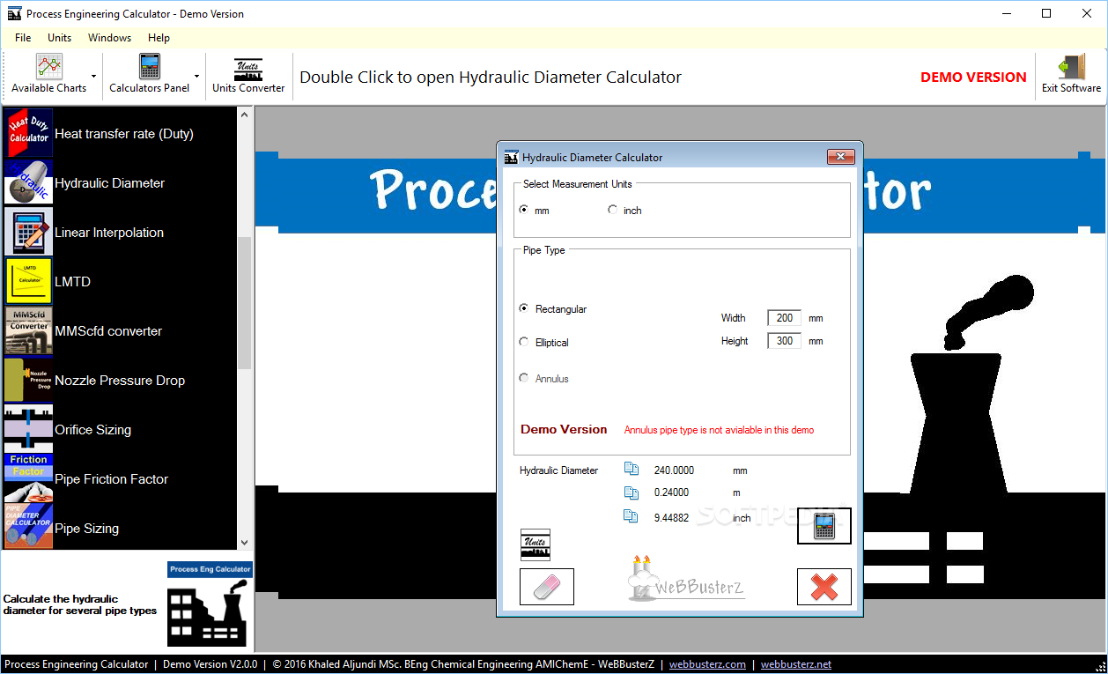The height and width of the screenshot is (674, 1108).
Task: Select the Linear Interpolation calculator icon
Action: click(28, 232)
